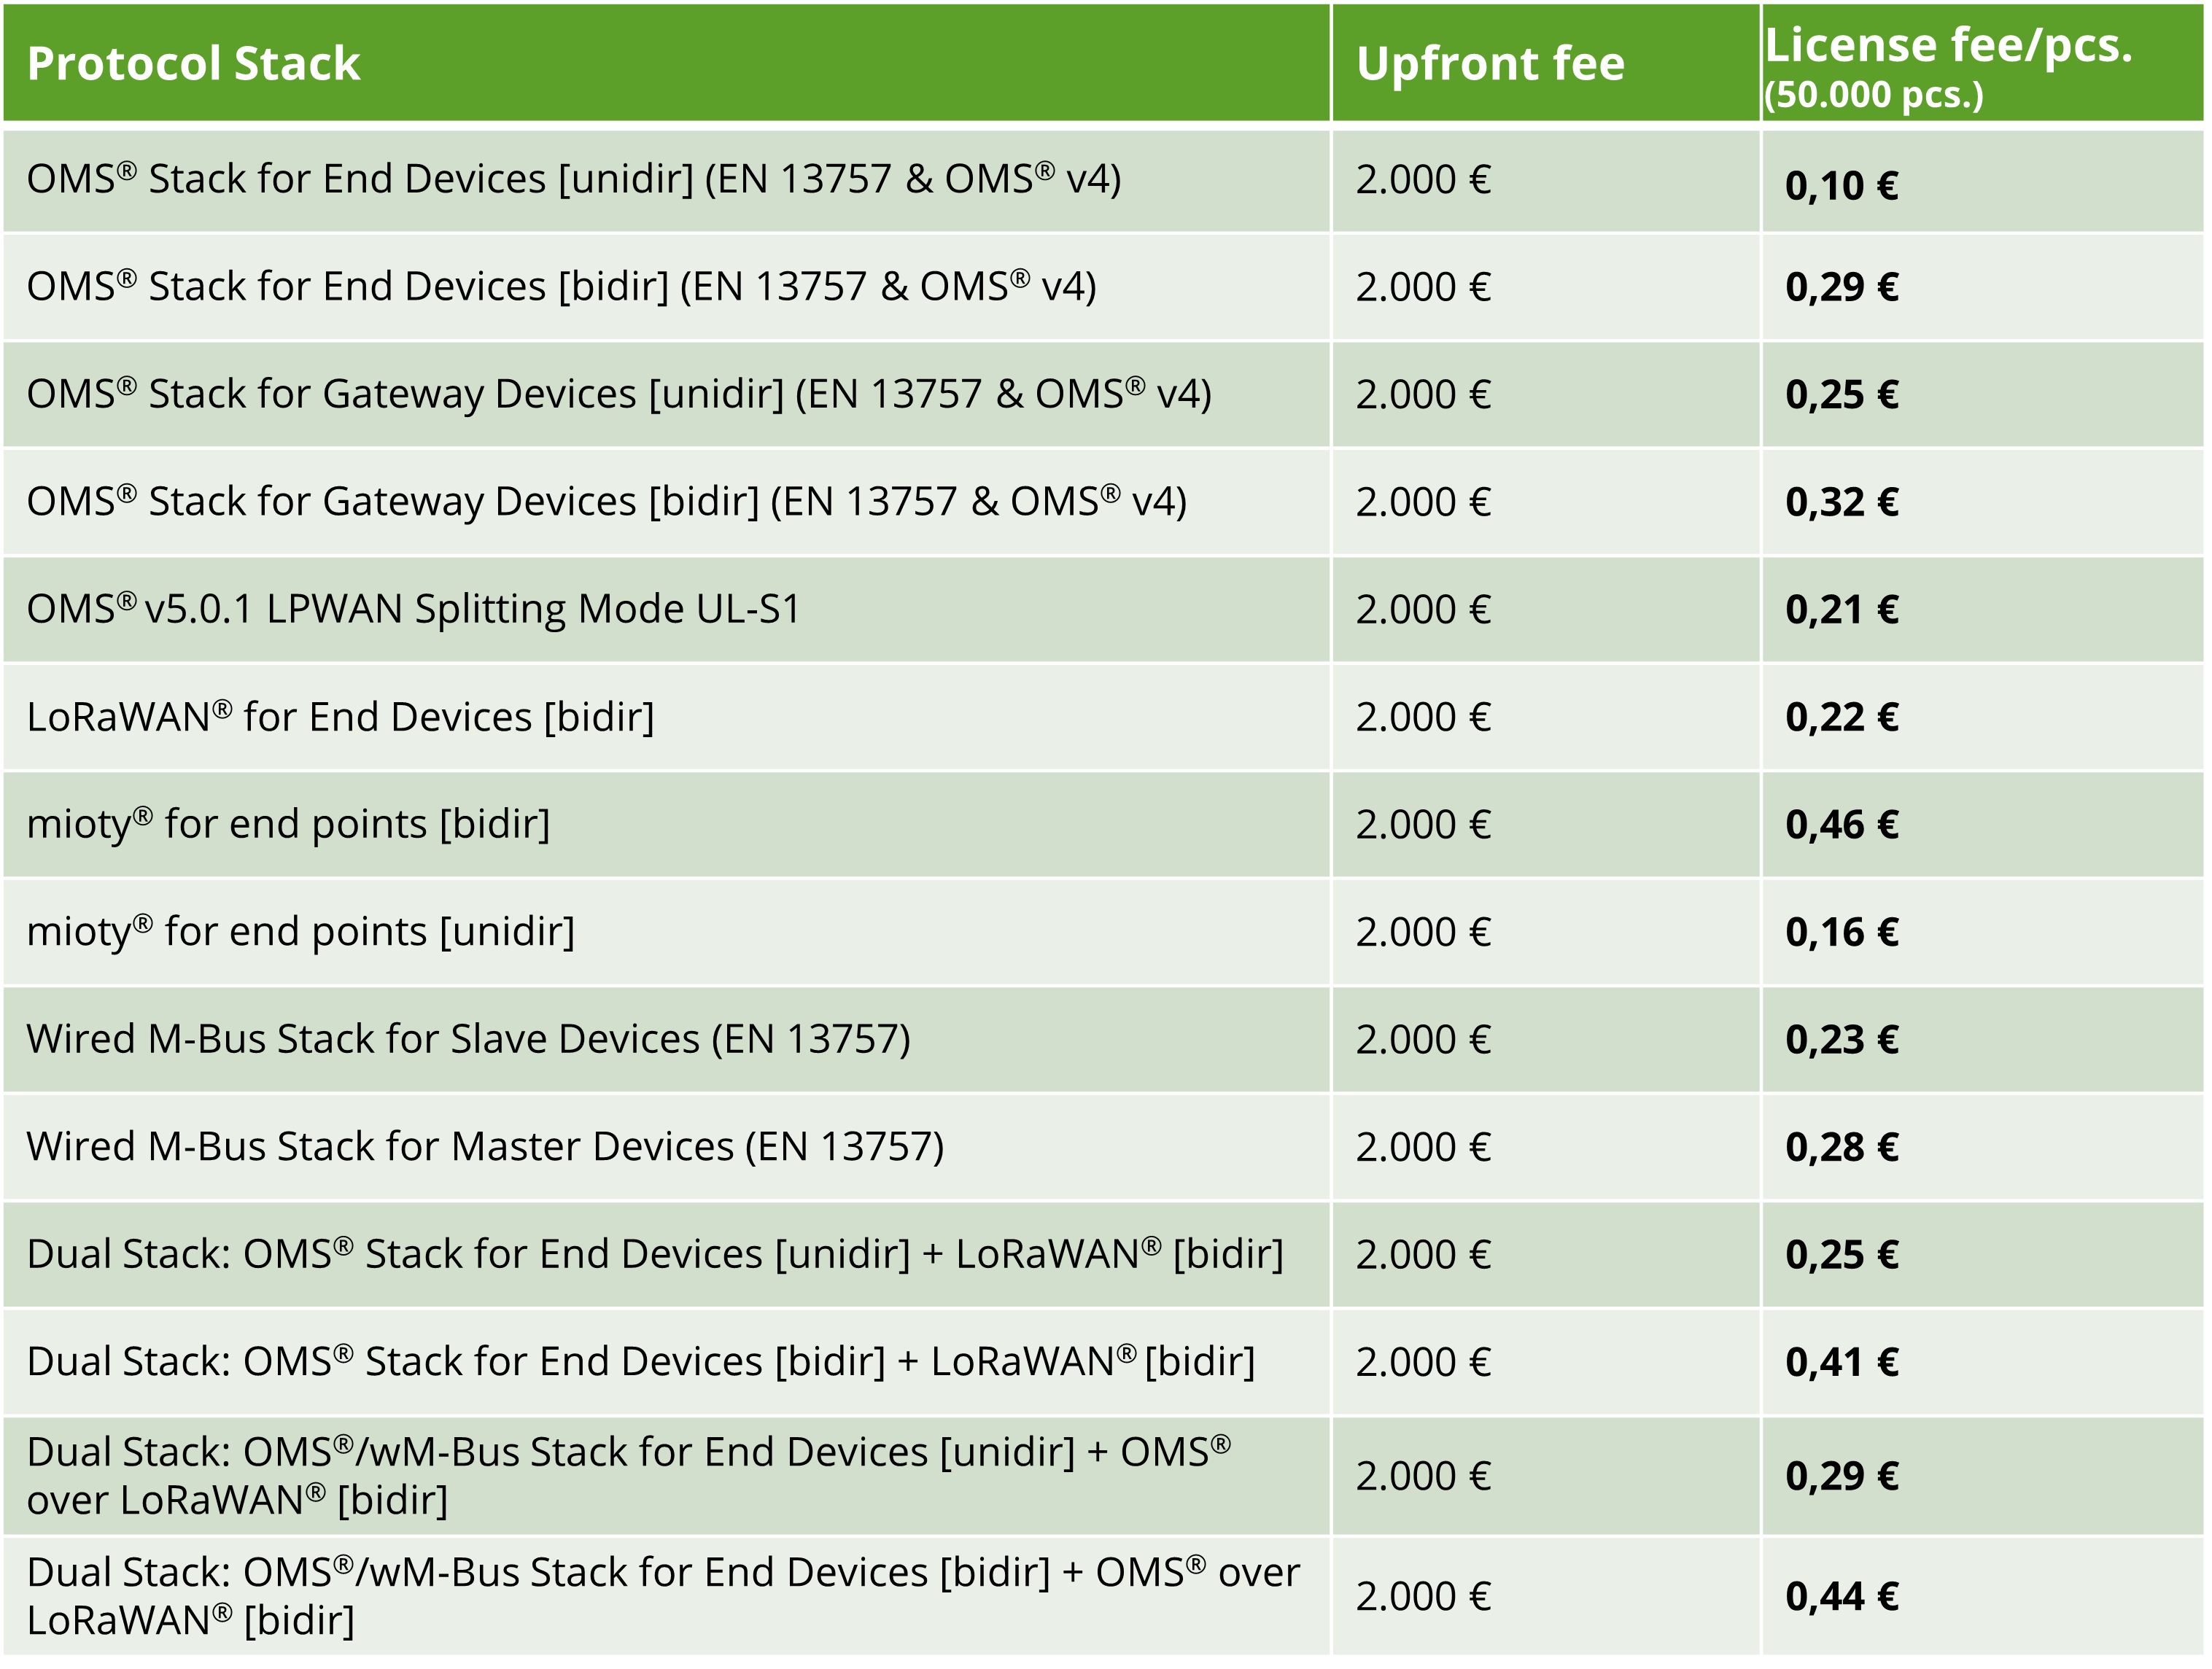Click the 'Upfront fee' column header
Screen dimensions: 2212x1669
tap(1490, 63)
